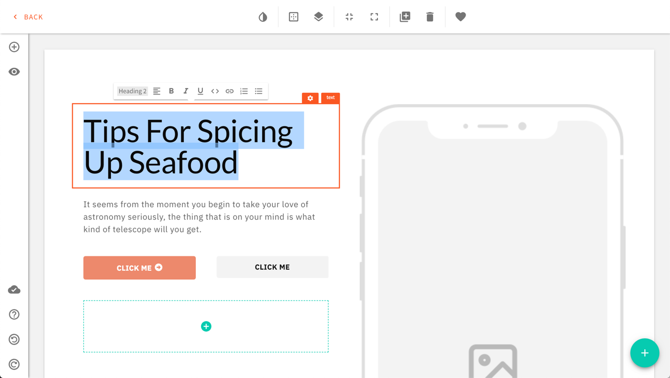This screenshot has width=670, height=378.
Task: Duplicate the section with add-copy icon
Action: pyautogui.click(x=405, y=17)
